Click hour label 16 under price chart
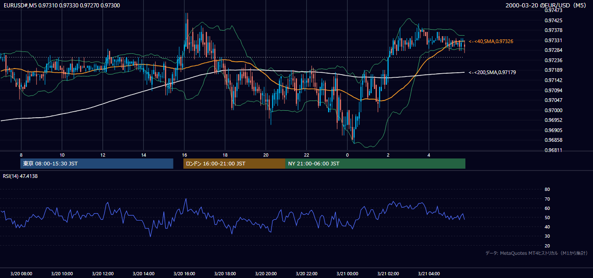Image resolution: width=593 pixels, height=278 pixels. (x=184, y=155)
